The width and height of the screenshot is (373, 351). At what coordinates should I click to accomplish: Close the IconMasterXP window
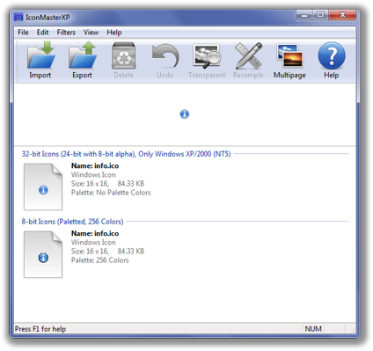pos(342,15)
